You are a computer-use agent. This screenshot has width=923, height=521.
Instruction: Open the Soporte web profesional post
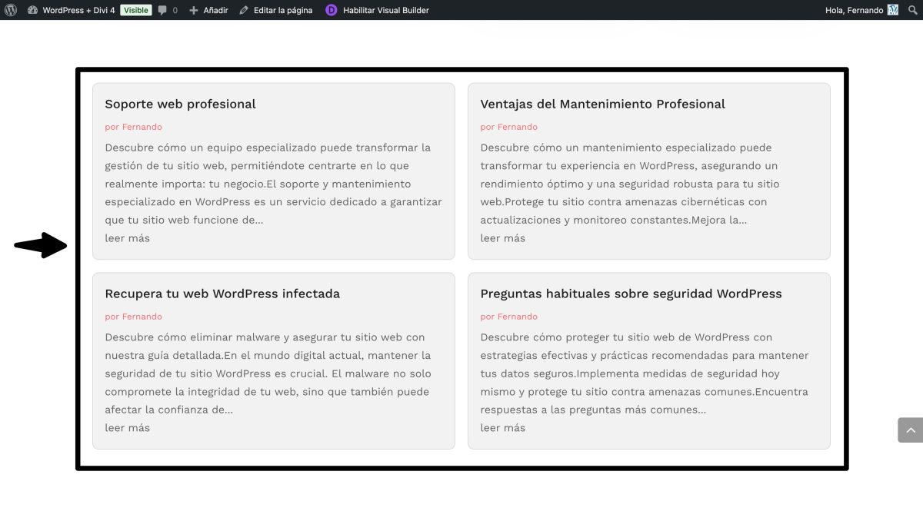click(x=180, y=104)
